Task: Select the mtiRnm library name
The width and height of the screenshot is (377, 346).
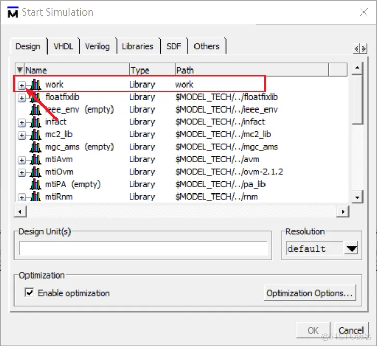Action: point(59,197)
